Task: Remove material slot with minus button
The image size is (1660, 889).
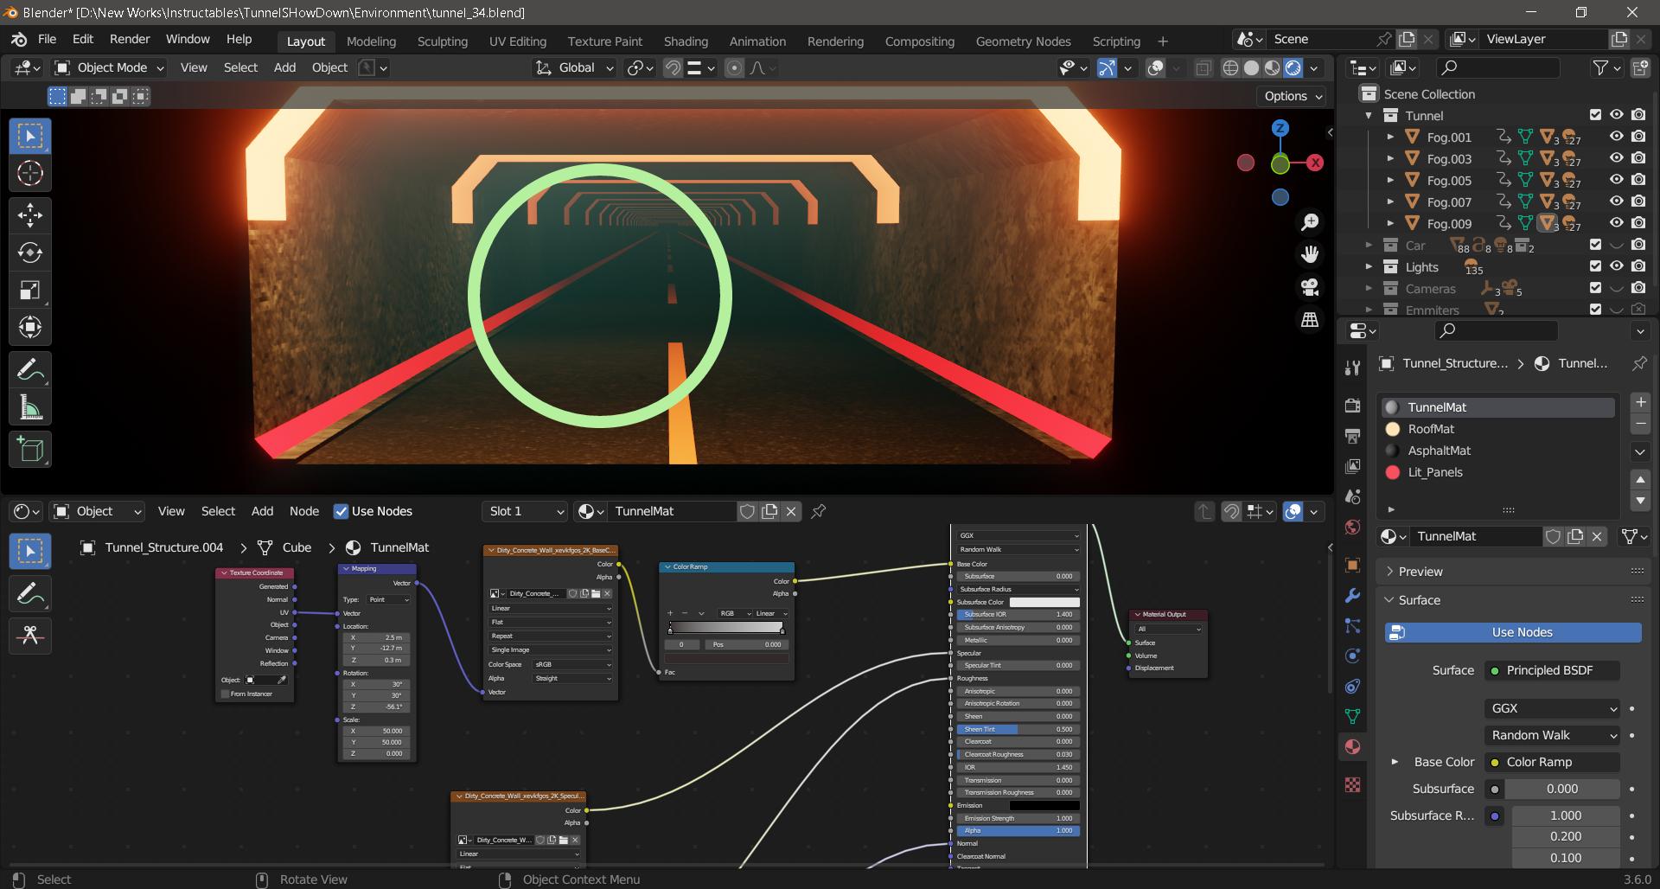Action: tap(1640, 424)
